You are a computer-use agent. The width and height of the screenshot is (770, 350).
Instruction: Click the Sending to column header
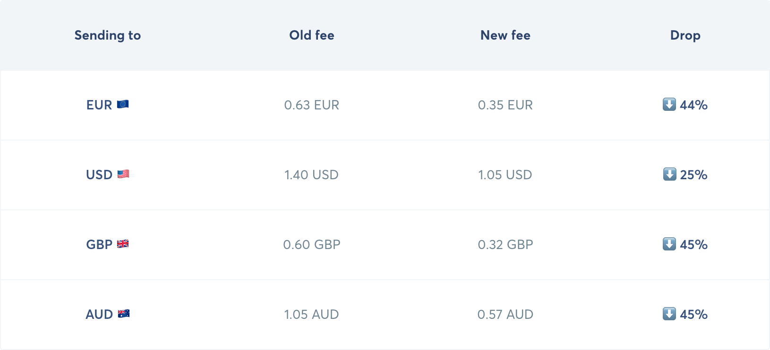[x=108, y=35]
